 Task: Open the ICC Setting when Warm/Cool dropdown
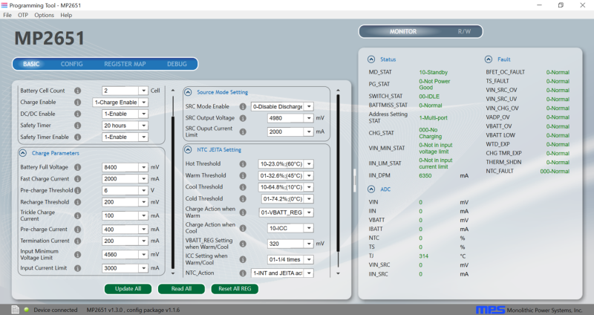[309, 260]
